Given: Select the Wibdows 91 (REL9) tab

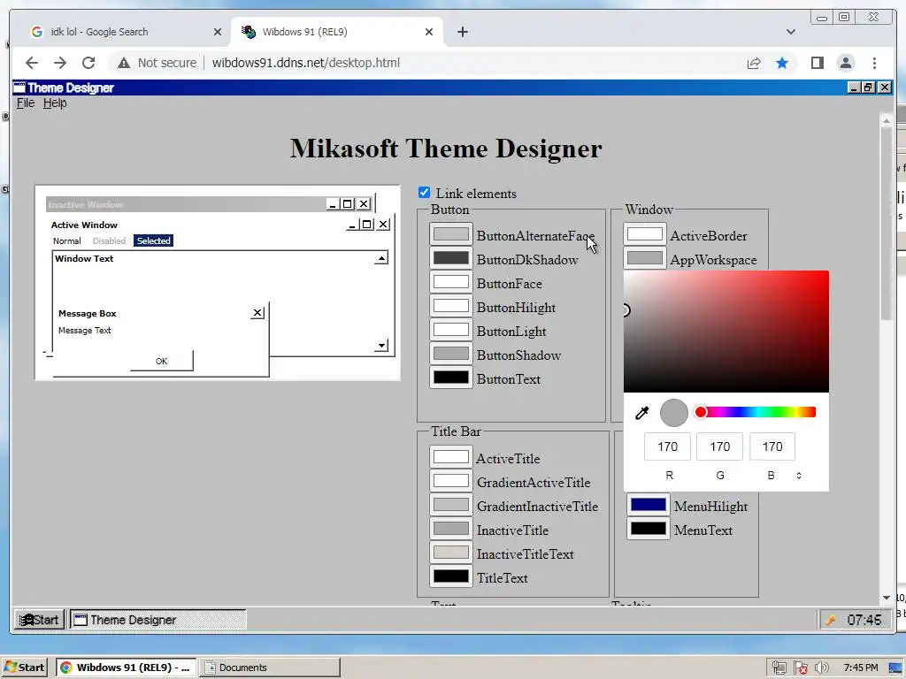Looking at the screenshot, I should (x=337, y=32).
